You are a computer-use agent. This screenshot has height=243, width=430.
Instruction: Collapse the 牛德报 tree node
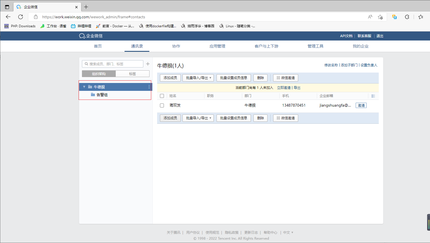[84, 87]
